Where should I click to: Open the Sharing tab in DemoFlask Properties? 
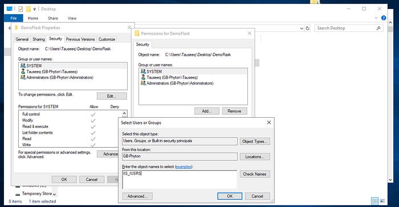(39, 39)
